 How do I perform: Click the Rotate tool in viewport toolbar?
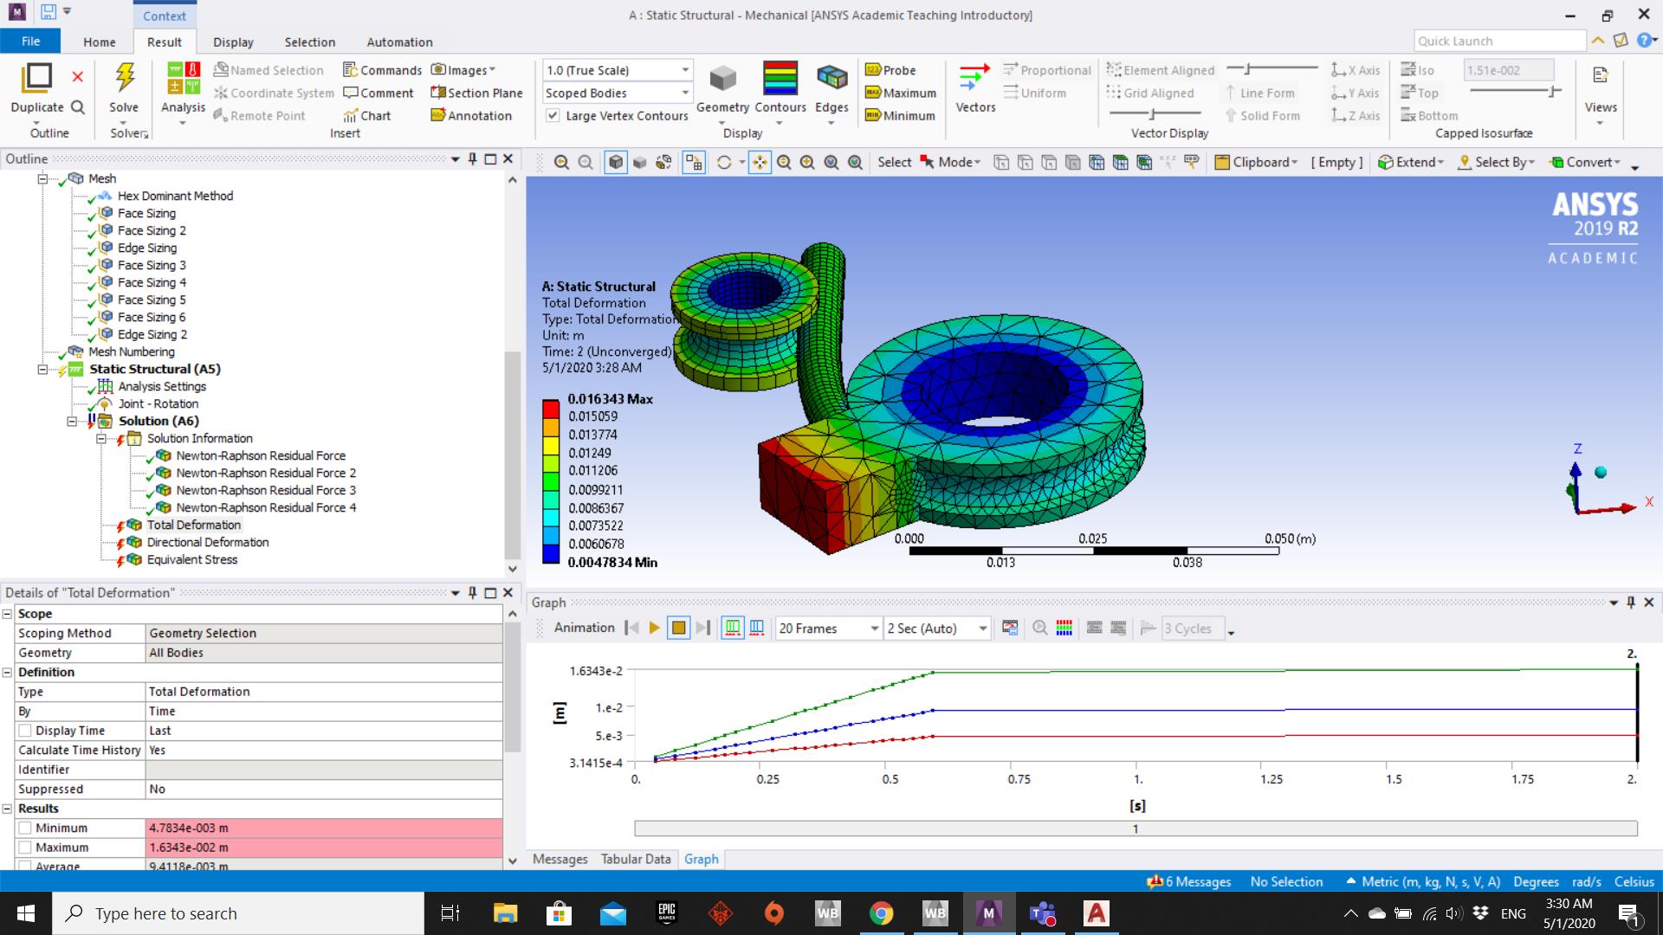pyautogui.click(x=724, y=162)
